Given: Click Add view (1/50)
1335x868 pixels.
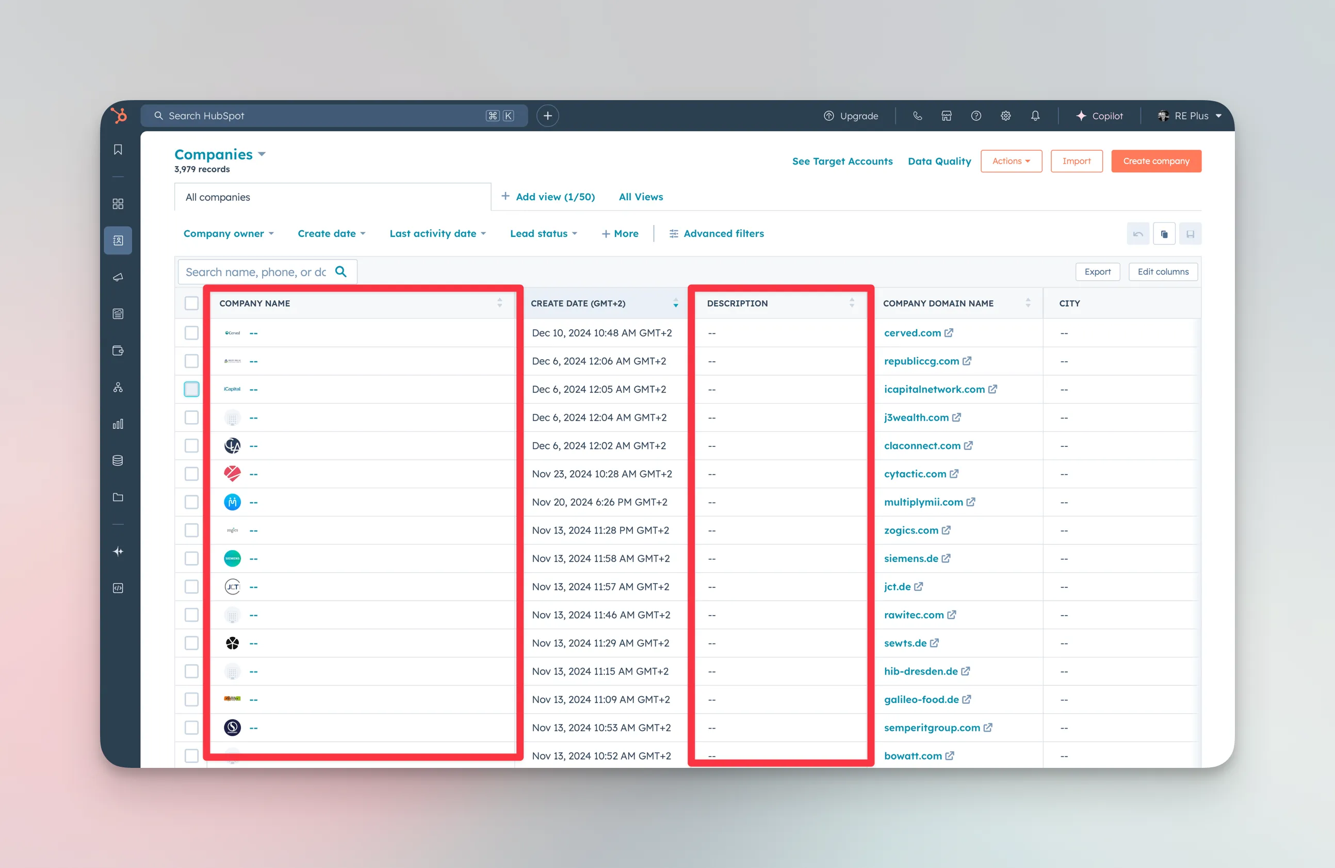Looking at the screenshot, I should 548,197.
